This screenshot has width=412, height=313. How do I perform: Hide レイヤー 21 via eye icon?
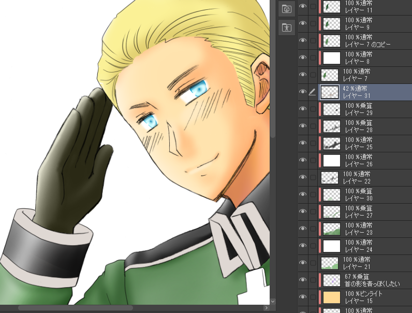coord(303,263)
